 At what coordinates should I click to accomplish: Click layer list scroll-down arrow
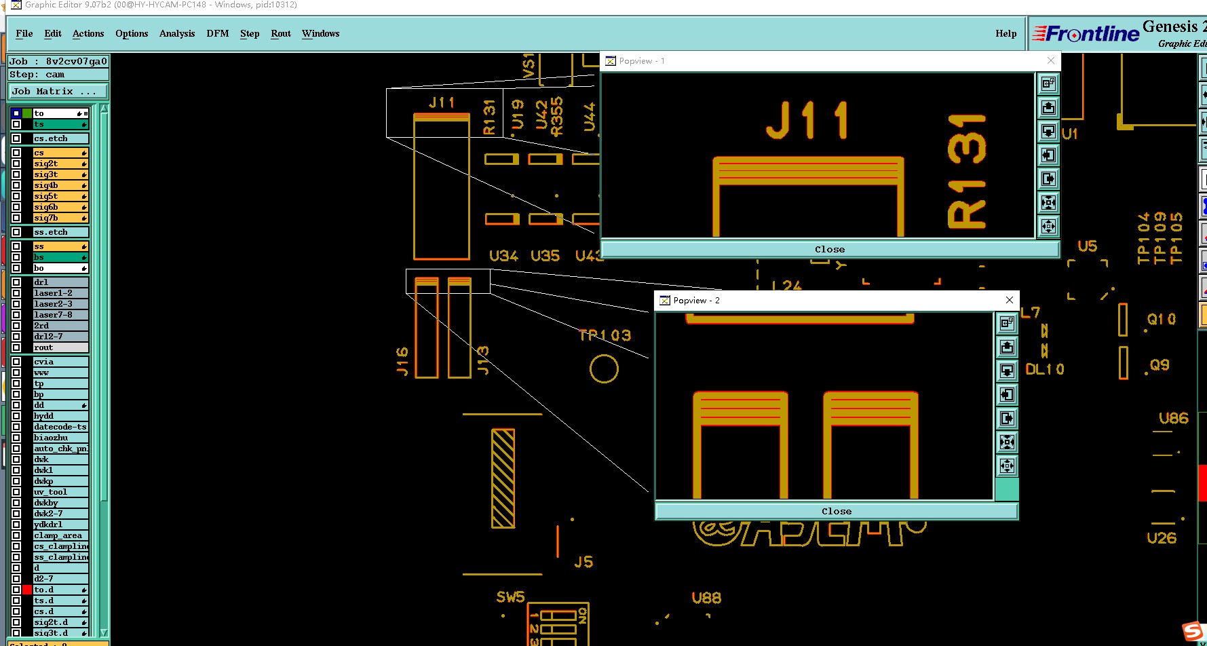tap(104, 632)
